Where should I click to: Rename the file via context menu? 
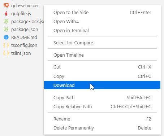click(102, 119)
